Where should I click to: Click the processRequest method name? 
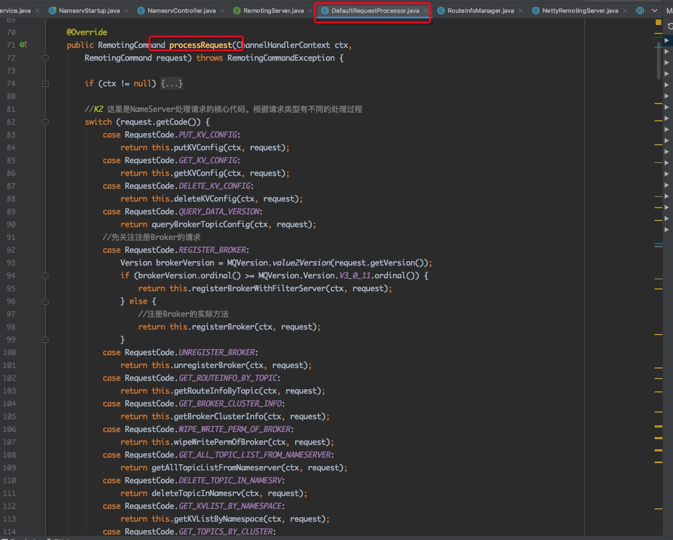pyautogui.click(x=200, y=45)
